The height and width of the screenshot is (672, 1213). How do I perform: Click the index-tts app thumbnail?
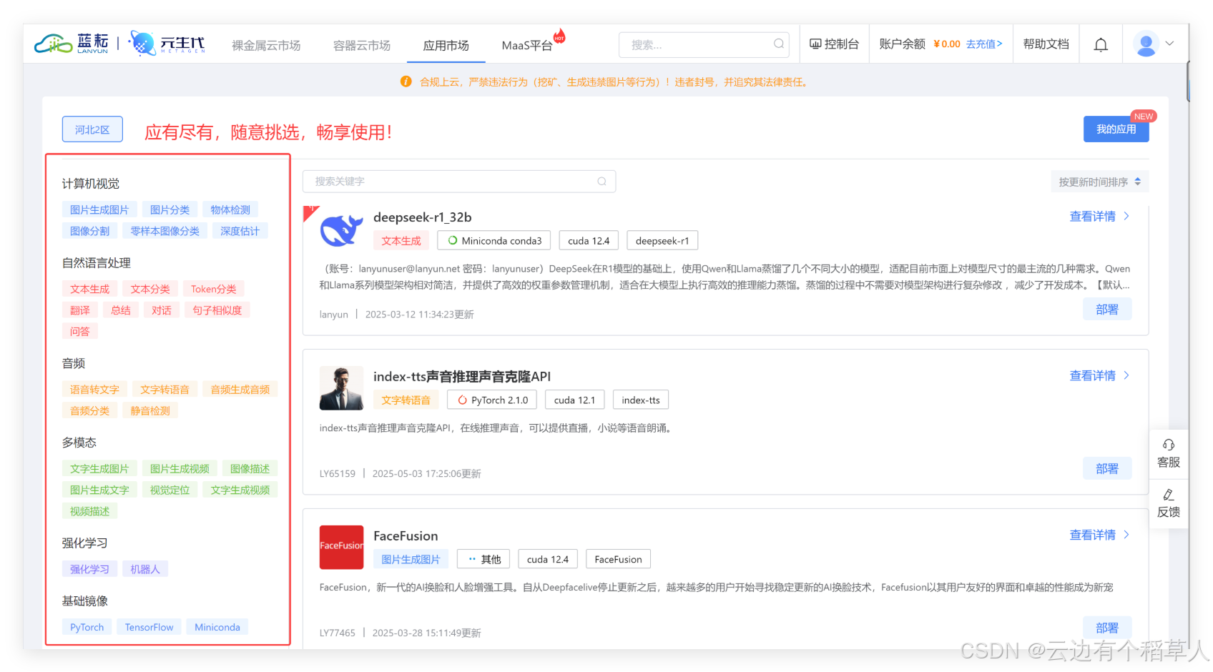tap(341, 388)
